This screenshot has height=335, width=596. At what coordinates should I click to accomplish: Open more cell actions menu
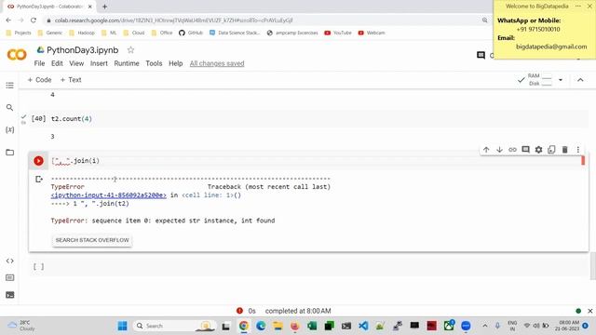pos(577,150)
